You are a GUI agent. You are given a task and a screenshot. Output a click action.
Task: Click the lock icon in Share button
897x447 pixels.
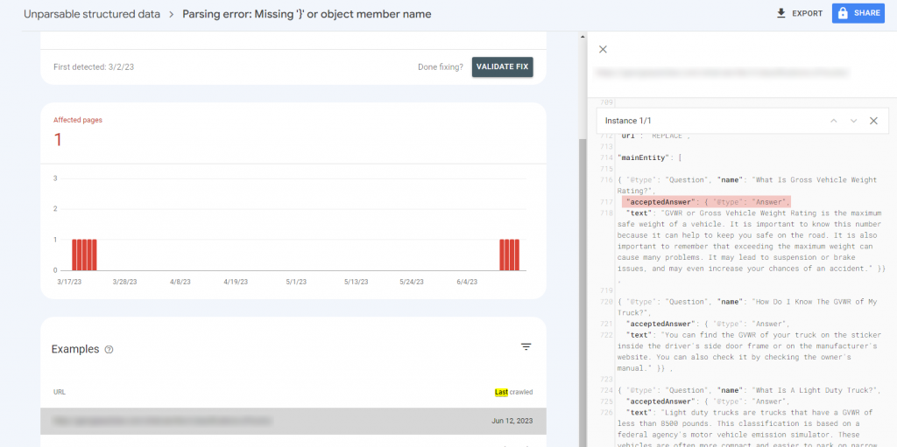(843, 14)
